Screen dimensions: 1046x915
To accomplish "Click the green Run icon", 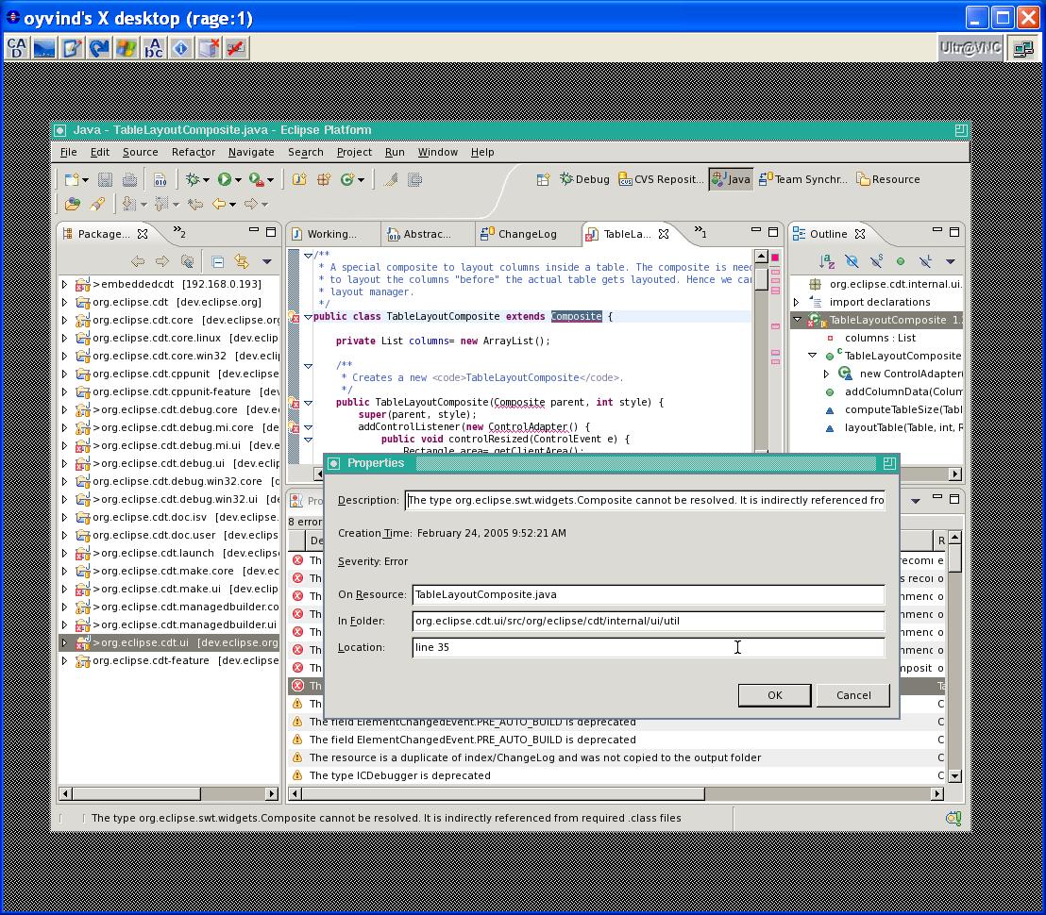I will tap(224, 179).
